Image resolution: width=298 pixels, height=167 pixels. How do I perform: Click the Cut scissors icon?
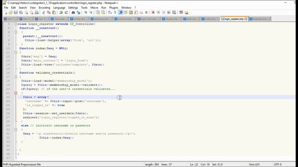pos(43,13)
